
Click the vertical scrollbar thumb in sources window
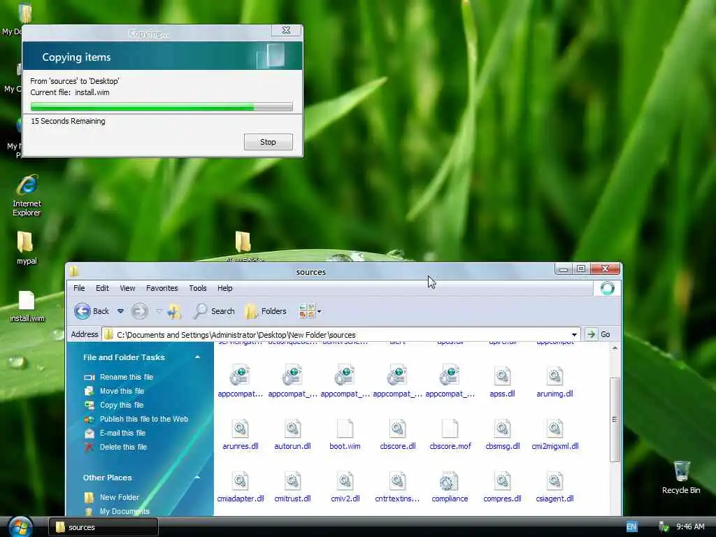(x=615, y=420)
